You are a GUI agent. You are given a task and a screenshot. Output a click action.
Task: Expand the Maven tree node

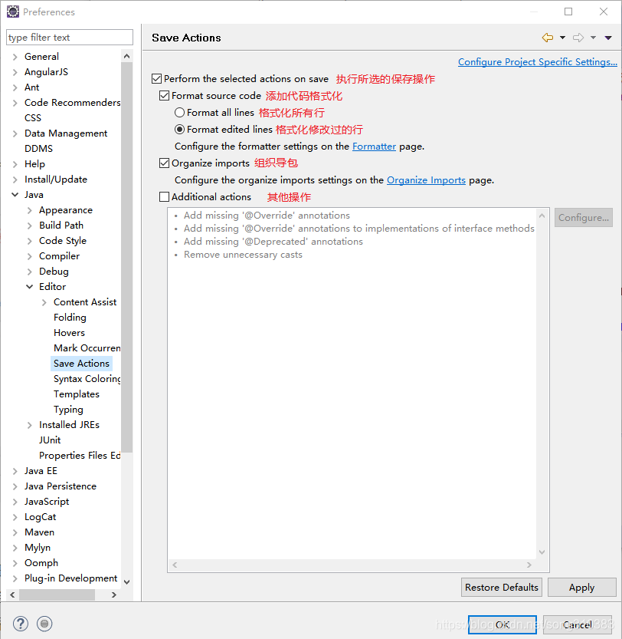click(15, 532)
